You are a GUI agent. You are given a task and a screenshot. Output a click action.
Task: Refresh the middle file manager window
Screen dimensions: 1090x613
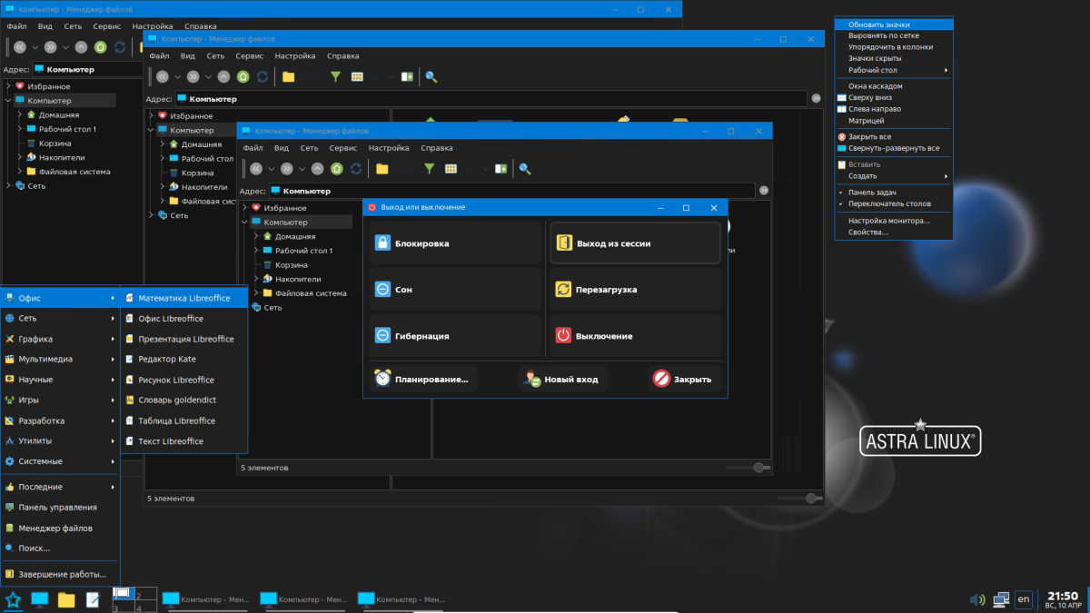pos(263,77)
